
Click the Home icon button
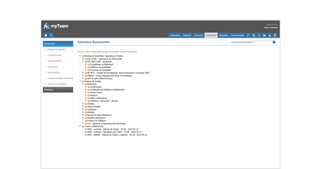(46, 35)
